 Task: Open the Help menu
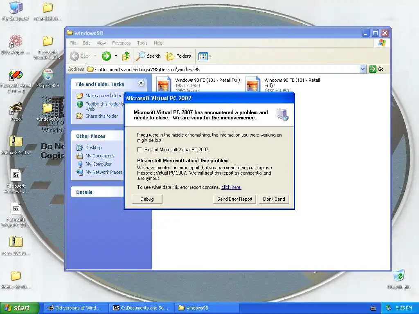[158, 43]
